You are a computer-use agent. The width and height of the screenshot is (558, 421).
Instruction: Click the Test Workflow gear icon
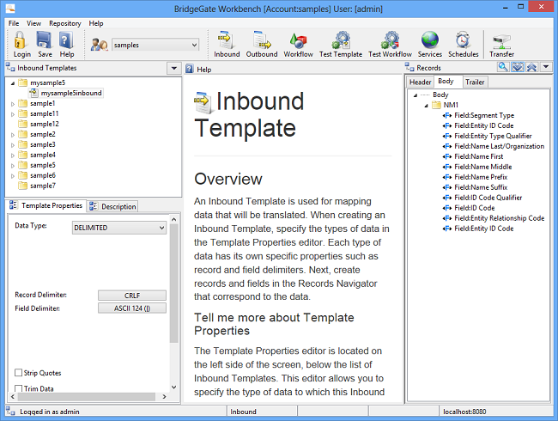pyautogui.click(x=390, y=40)
